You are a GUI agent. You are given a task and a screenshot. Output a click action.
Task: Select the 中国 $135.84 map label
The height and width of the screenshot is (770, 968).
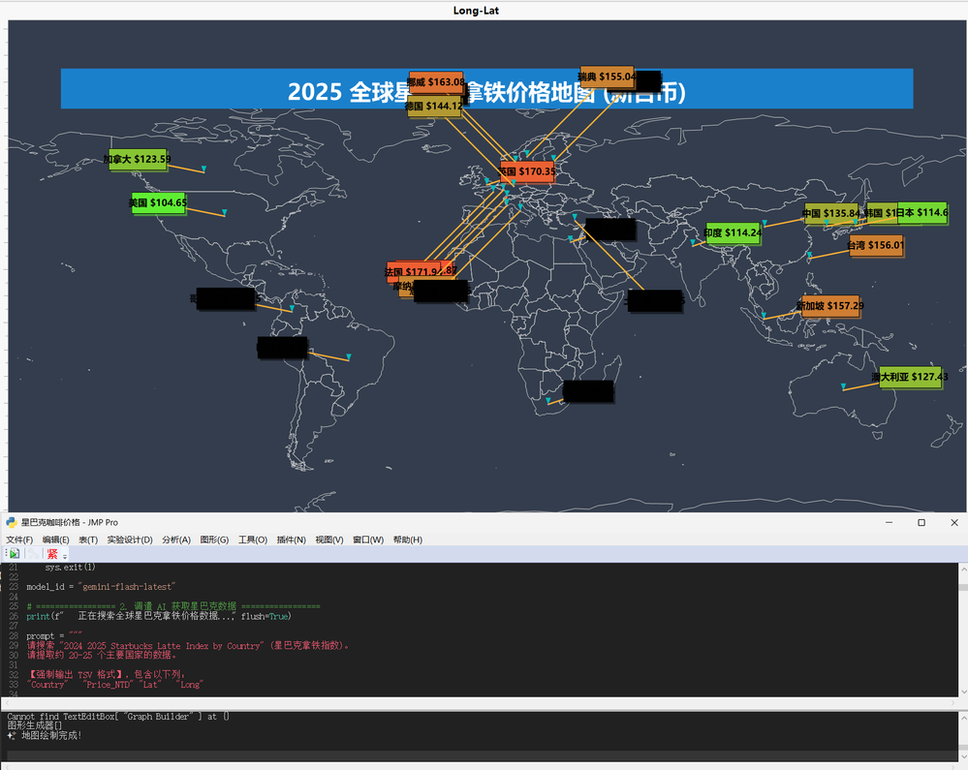click(x=831, y=213)
